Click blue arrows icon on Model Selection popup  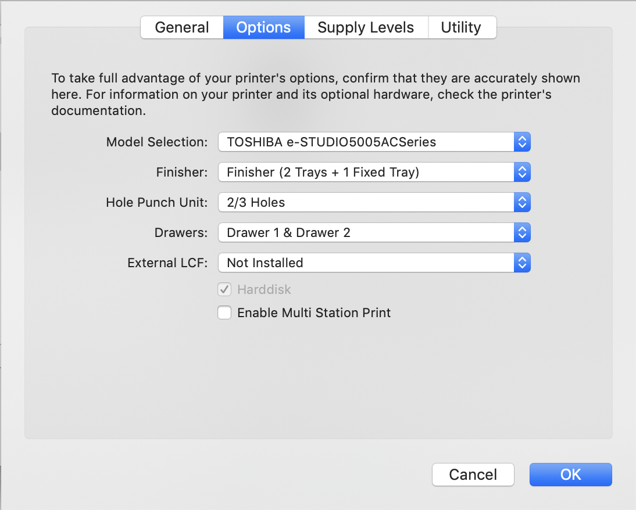pos(522,142)
